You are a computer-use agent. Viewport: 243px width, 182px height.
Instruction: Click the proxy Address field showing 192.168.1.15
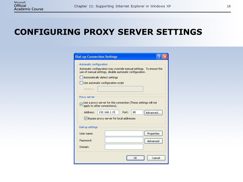click(108, 112)
